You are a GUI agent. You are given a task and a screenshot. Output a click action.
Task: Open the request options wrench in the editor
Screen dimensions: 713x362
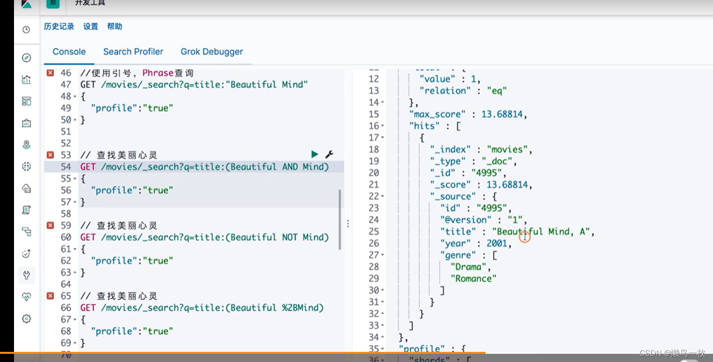tap(329, 154)
